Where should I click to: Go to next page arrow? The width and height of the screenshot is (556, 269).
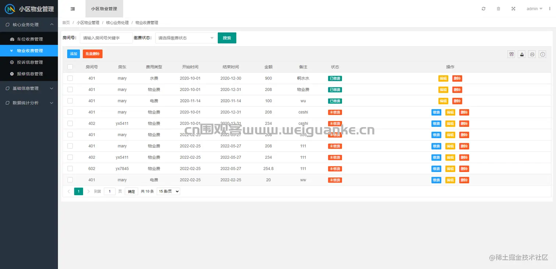point(89,191)
